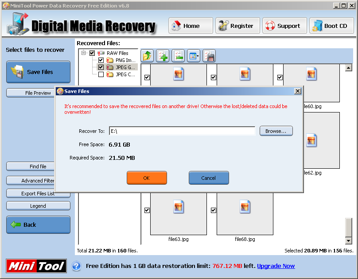Image resolution: width=358 pixels, height=279 pixels.
Task: Toggle checkbox of third thumbnail in top row
Action: click(x=280, y=77)
